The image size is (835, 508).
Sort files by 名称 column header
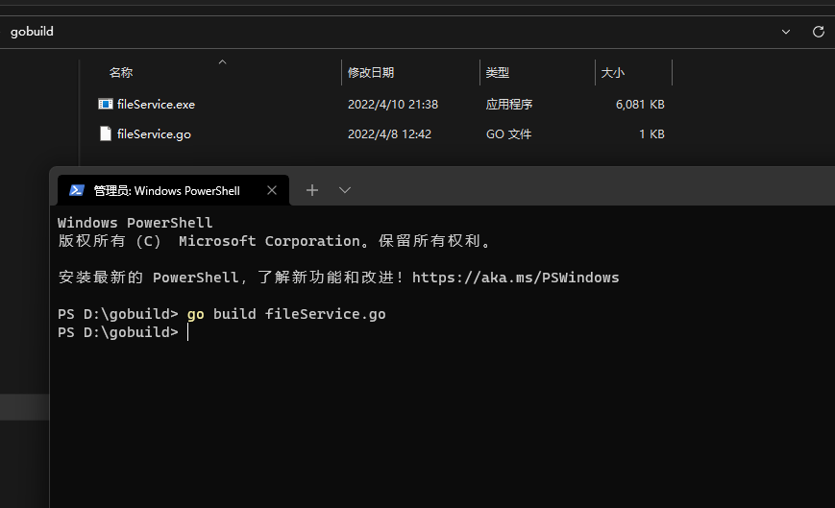pyautogui.click(x=121, y=73)
